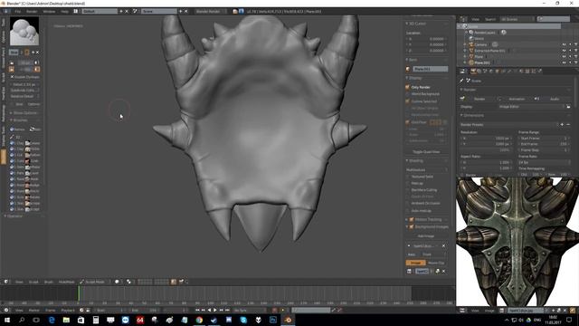The height and width of the screenshot is (326, 579).
Task: Toggle Grid Floor checkbox
Action: [x=408, y=122]
